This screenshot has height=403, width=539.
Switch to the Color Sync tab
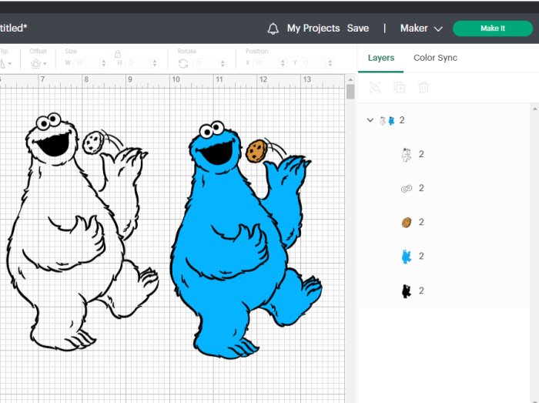(x=435, y=58)
